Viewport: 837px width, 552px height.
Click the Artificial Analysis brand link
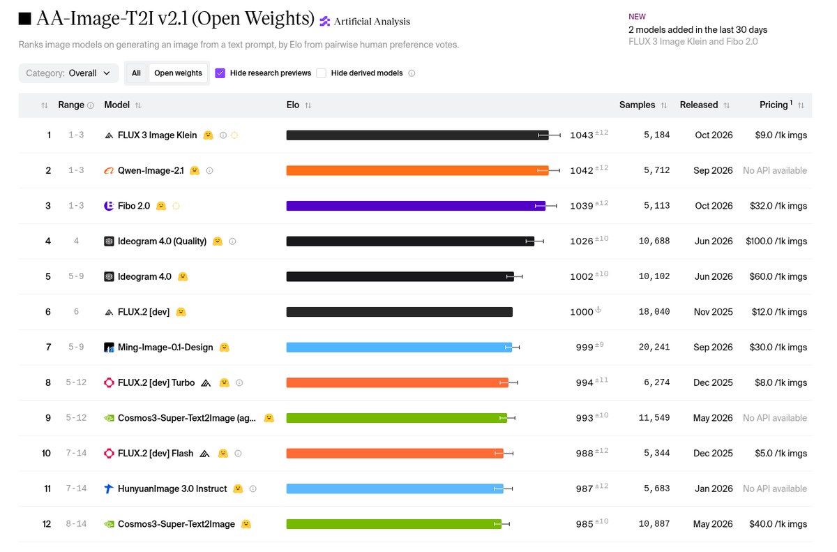[x=372, y=22]
